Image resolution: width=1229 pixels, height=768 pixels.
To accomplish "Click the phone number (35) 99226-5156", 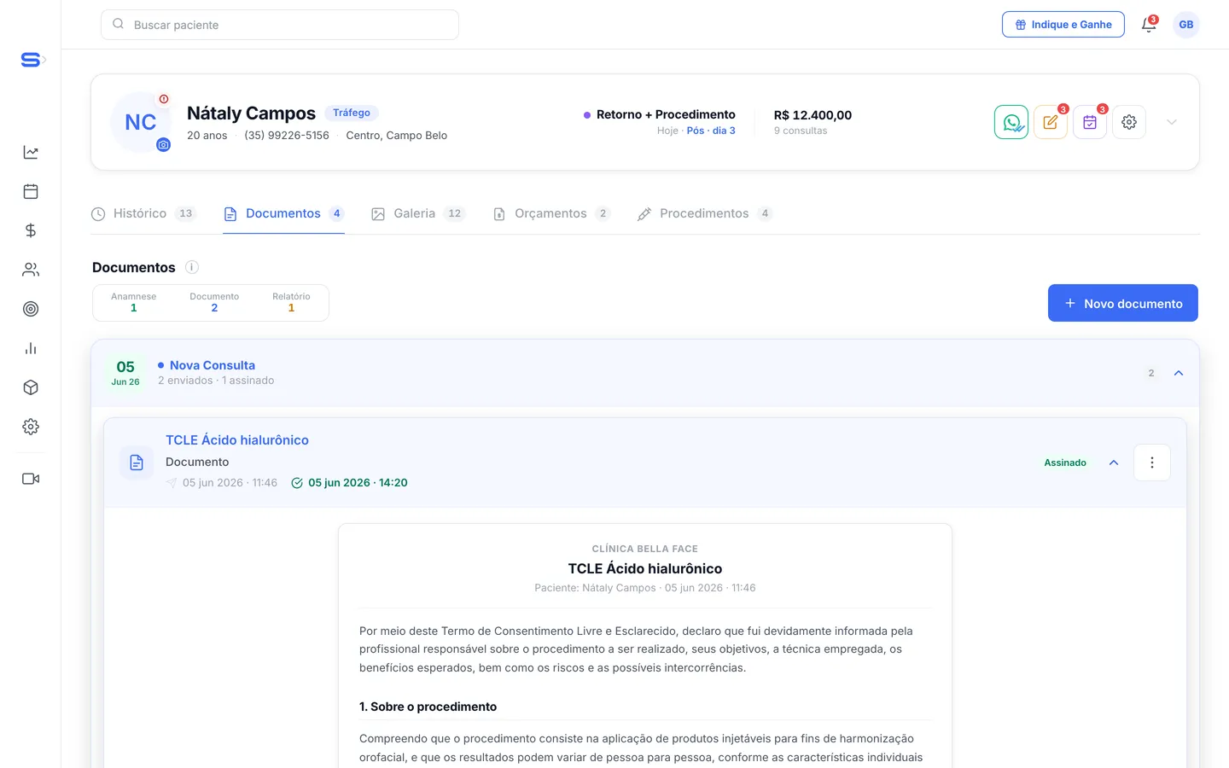I will pyautogui.click(x=287, y=136).
